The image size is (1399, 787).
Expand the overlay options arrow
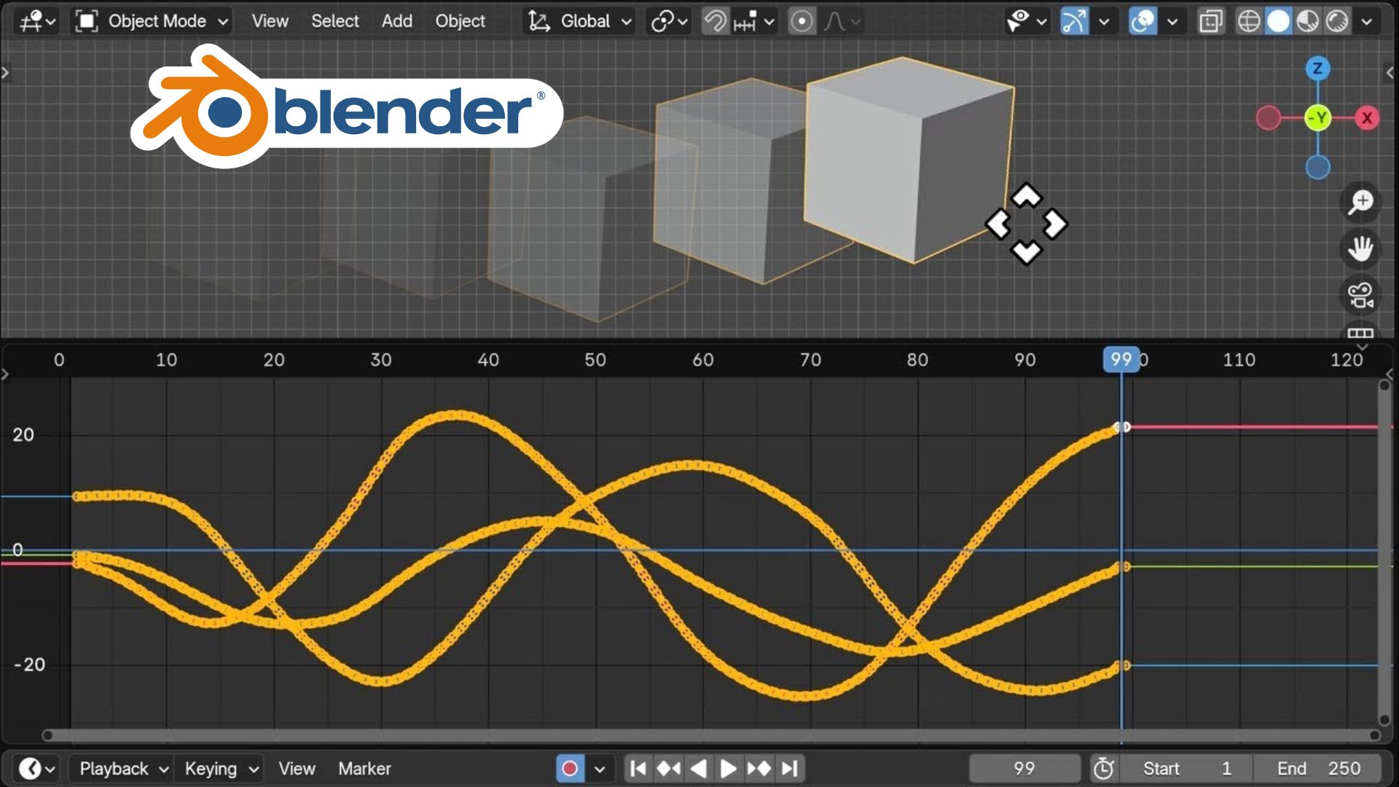pyautogui.click(x=1172, y=21)
